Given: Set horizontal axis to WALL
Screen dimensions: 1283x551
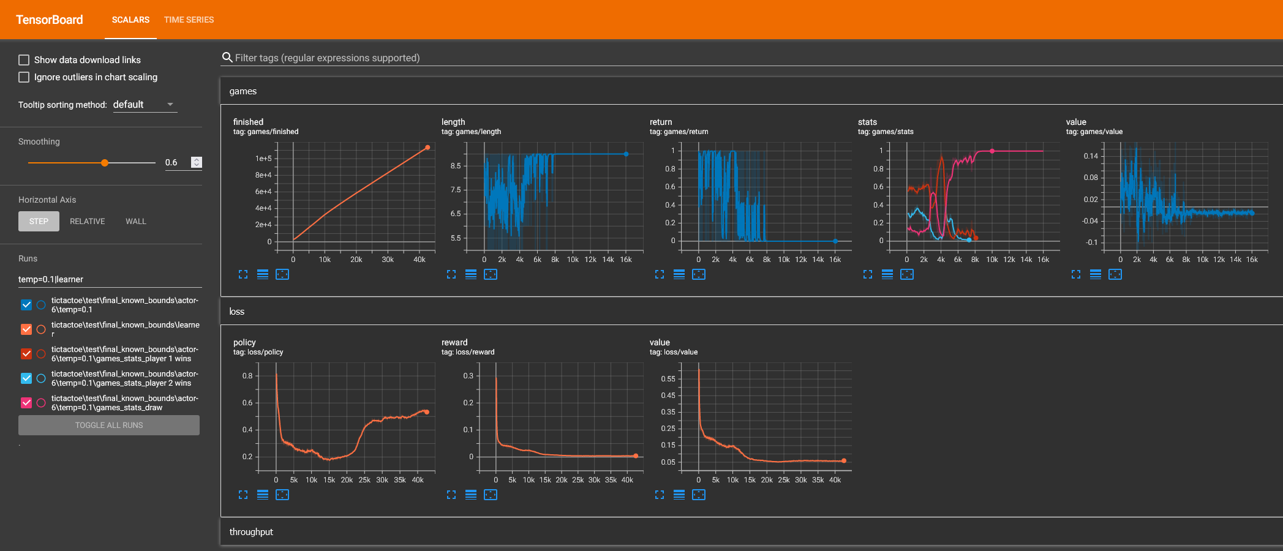Looking at the screenshot, I should (136, 221).
